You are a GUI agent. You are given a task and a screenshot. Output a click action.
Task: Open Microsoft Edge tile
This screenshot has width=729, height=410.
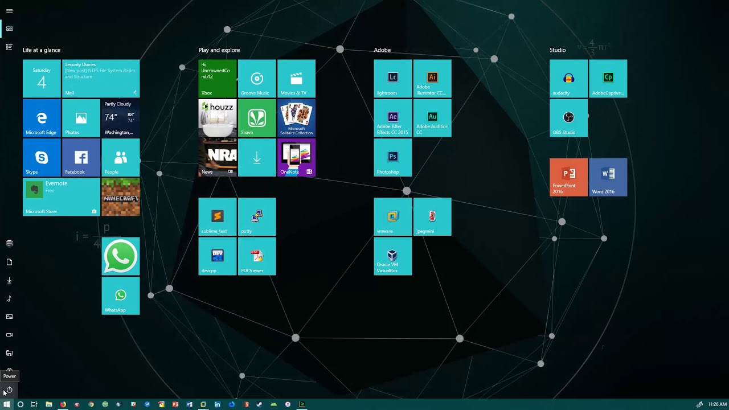pos(42,118)
